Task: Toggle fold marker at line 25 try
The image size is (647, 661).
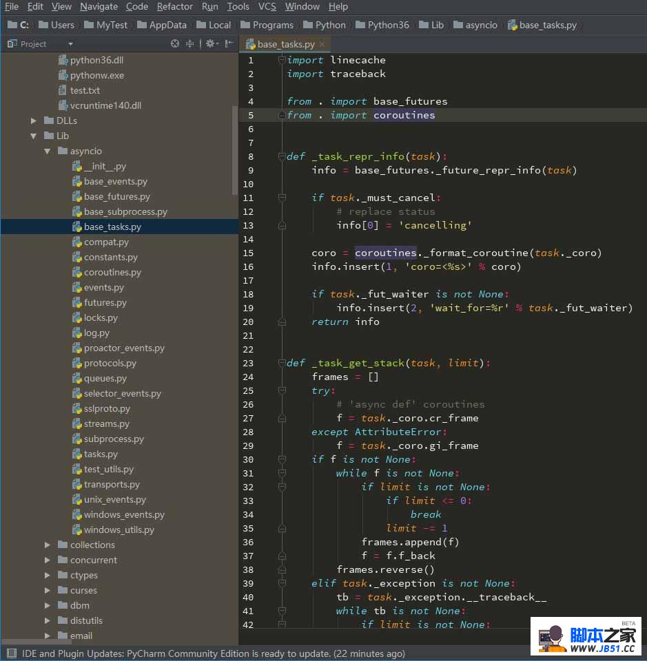Action: click(x=282, y=390)
